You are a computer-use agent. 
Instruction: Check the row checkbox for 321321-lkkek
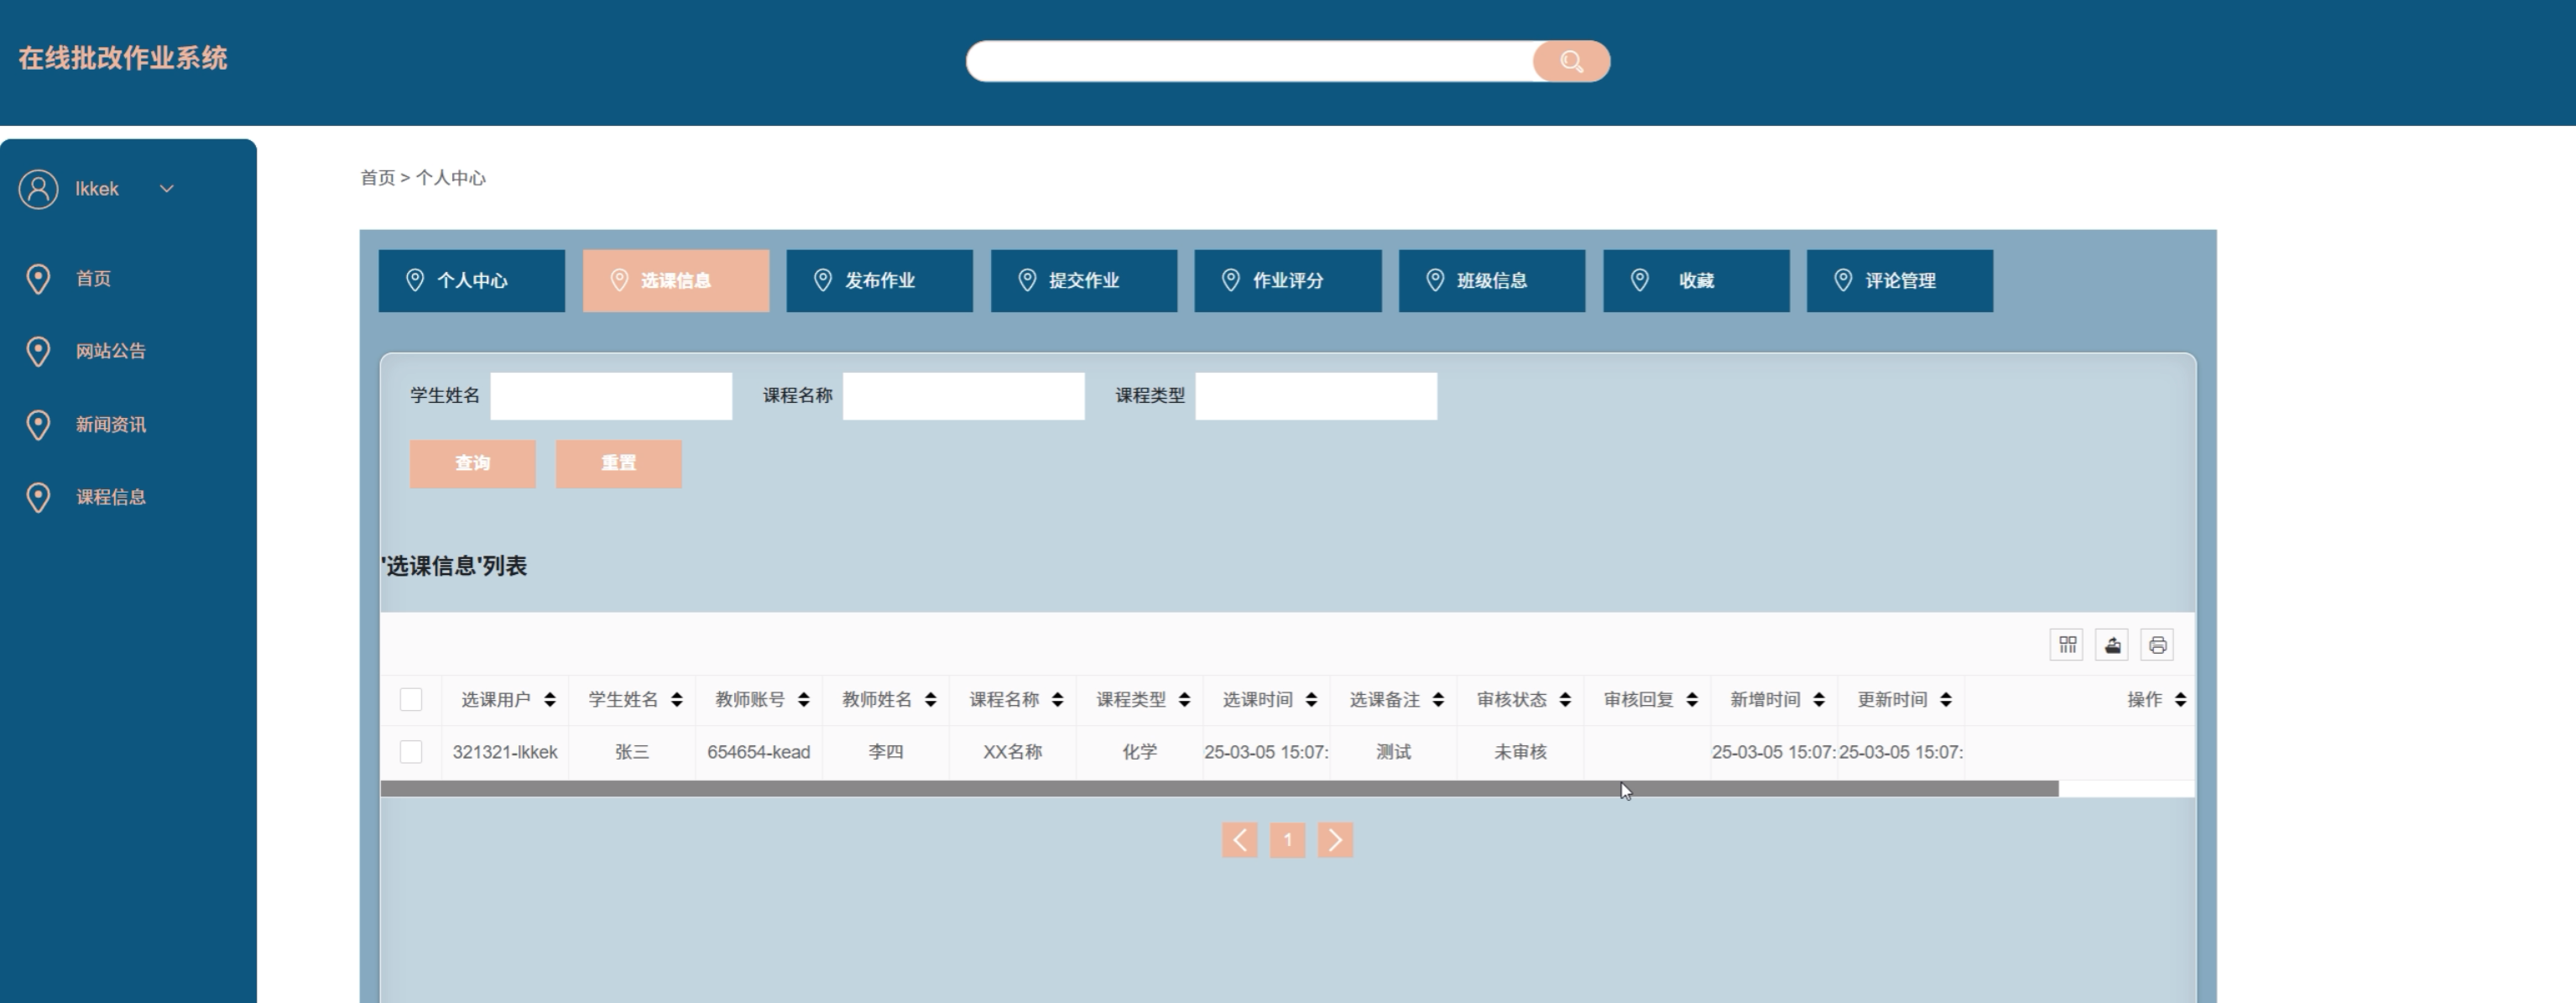[x=411, y=752]
